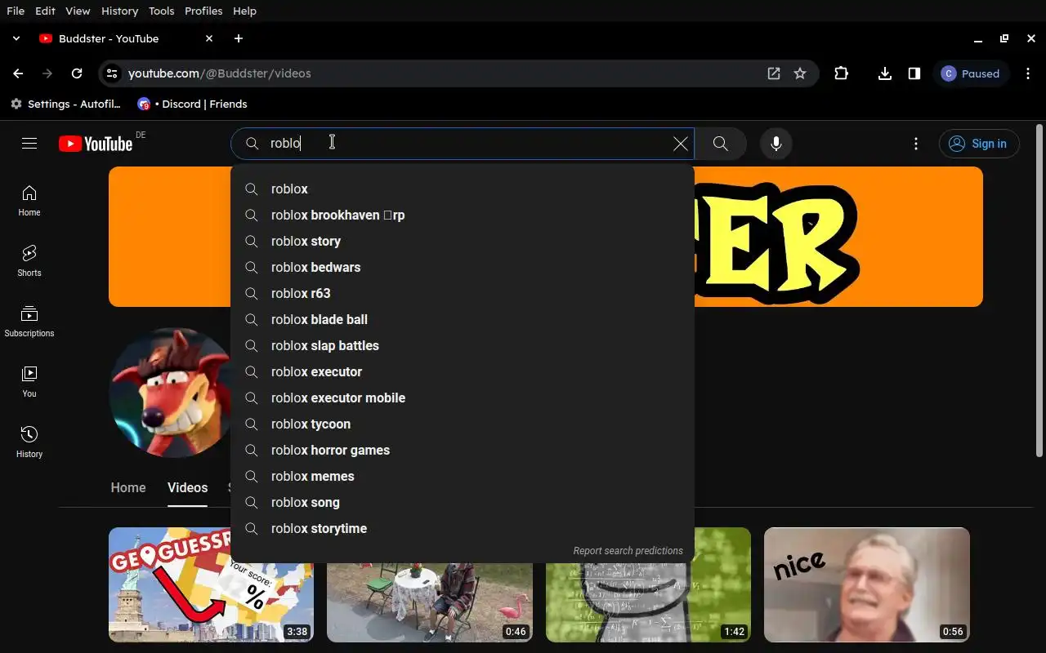
Task: Click Report search predictions link
Action: tap(628, 551)
